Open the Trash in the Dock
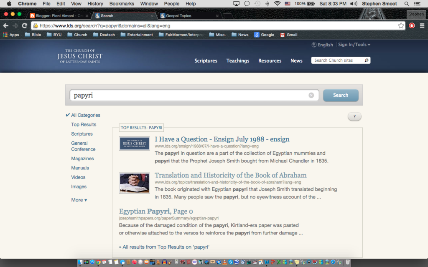This screenshot has width=428, height=267. (347, 262)
